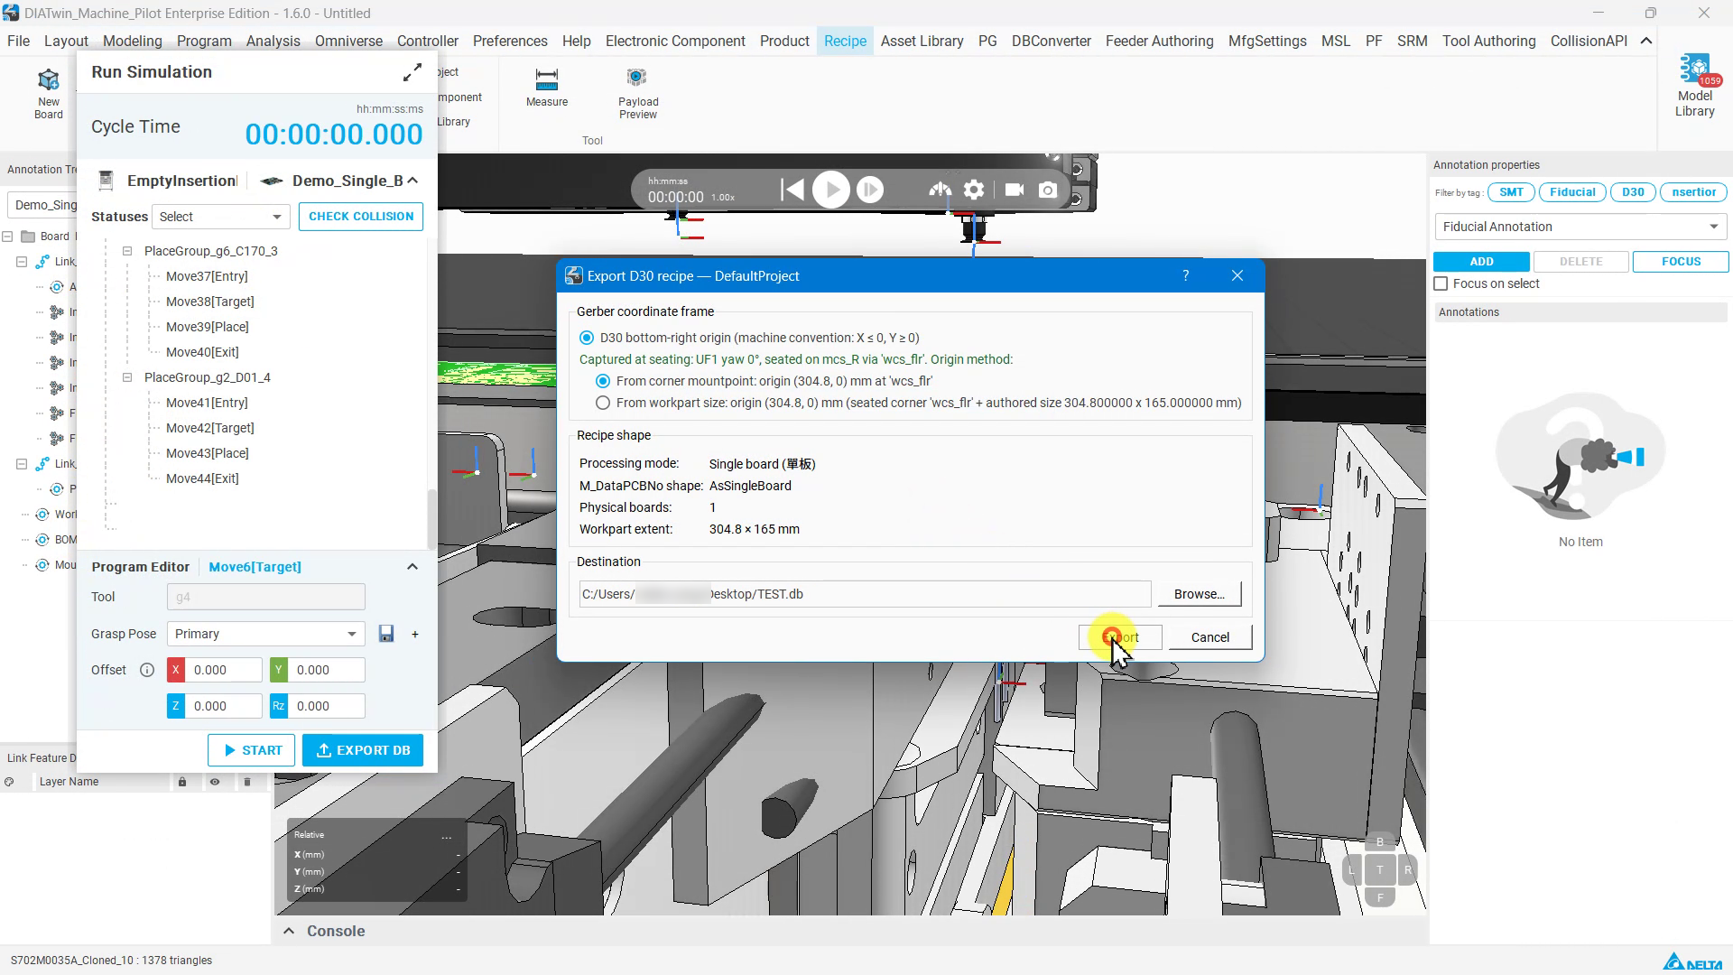Close the Export D30 recipe dialog
Image resolution: width=1733 pixels, height=975 pixels.
[1237, 275]
